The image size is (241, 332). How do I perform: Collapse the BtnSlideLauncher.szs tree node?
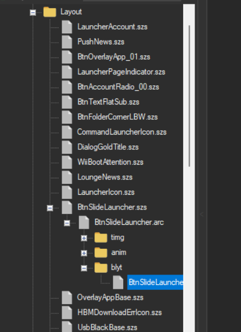tap(50, 208)
